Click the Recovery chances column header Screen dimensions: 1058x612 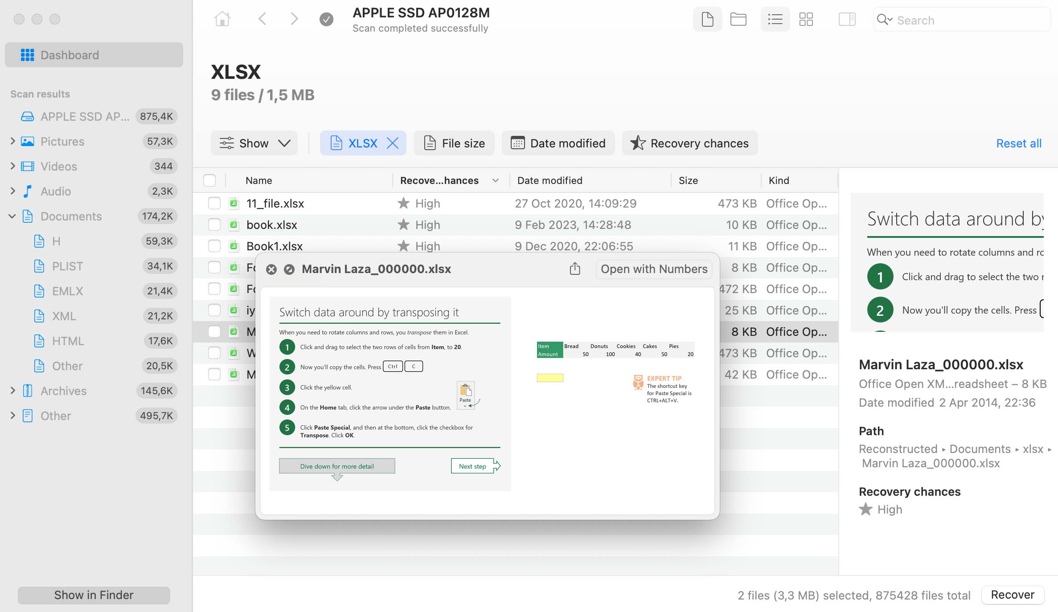[439, 180]
